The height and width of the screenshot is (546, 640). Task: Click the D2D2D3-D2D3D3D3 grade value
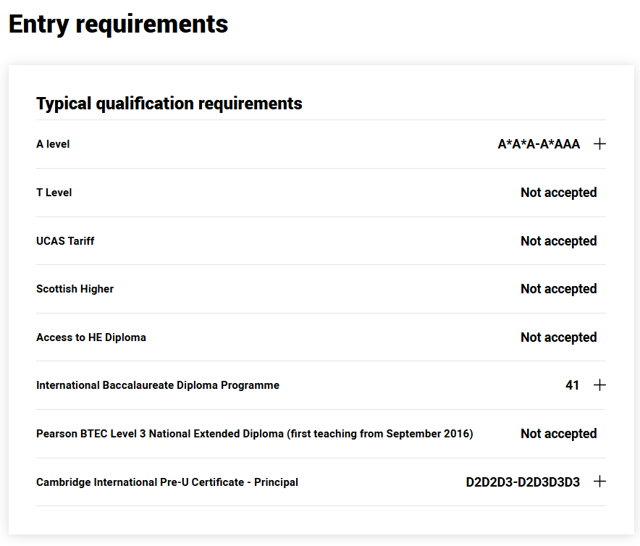(523, 482)
